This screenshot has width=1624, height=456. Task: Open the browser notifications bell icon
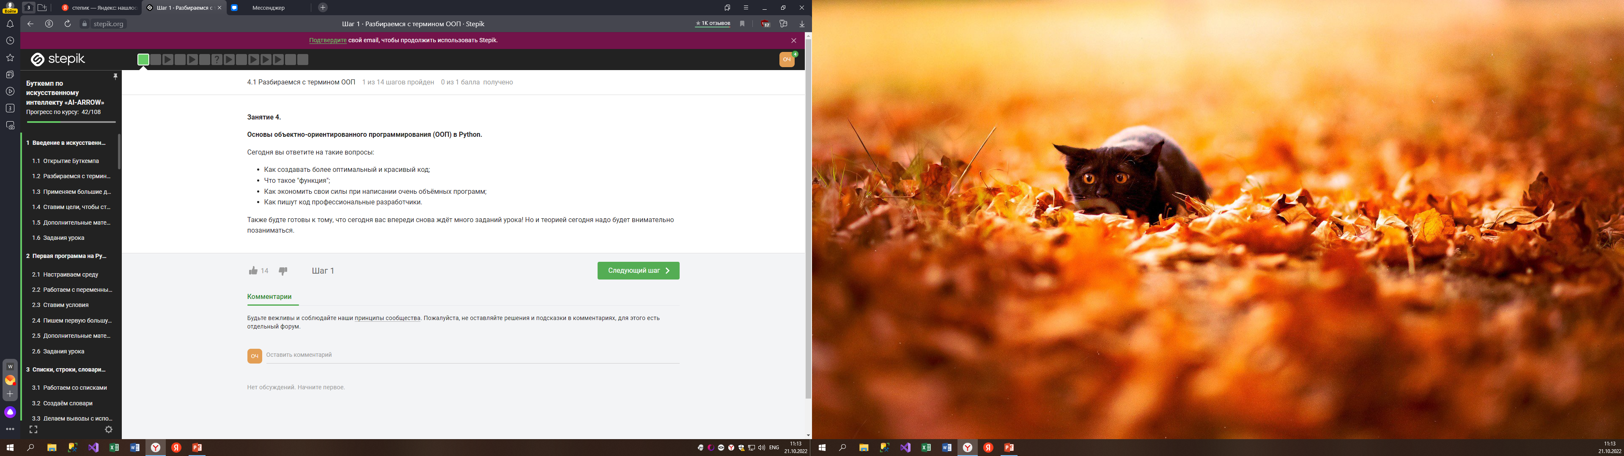coord(10,24)
